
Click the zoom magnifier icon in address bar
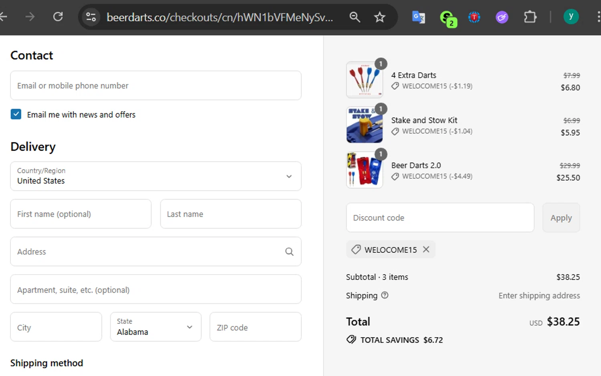pos(355,17)
